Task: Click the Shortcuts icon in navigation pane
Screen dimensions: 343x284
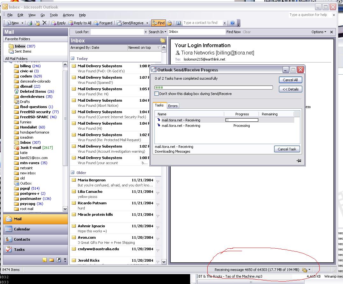Action: pyautogui.click(x=59, y=260)
